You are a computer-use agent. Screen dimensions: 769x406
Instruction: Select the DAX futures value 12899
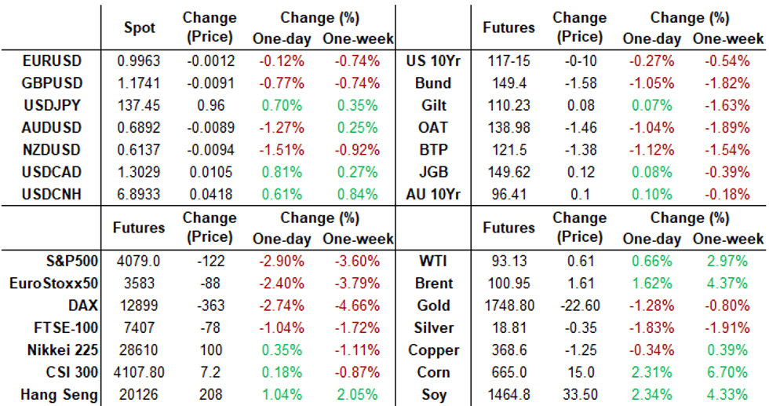tap(140, 306)
